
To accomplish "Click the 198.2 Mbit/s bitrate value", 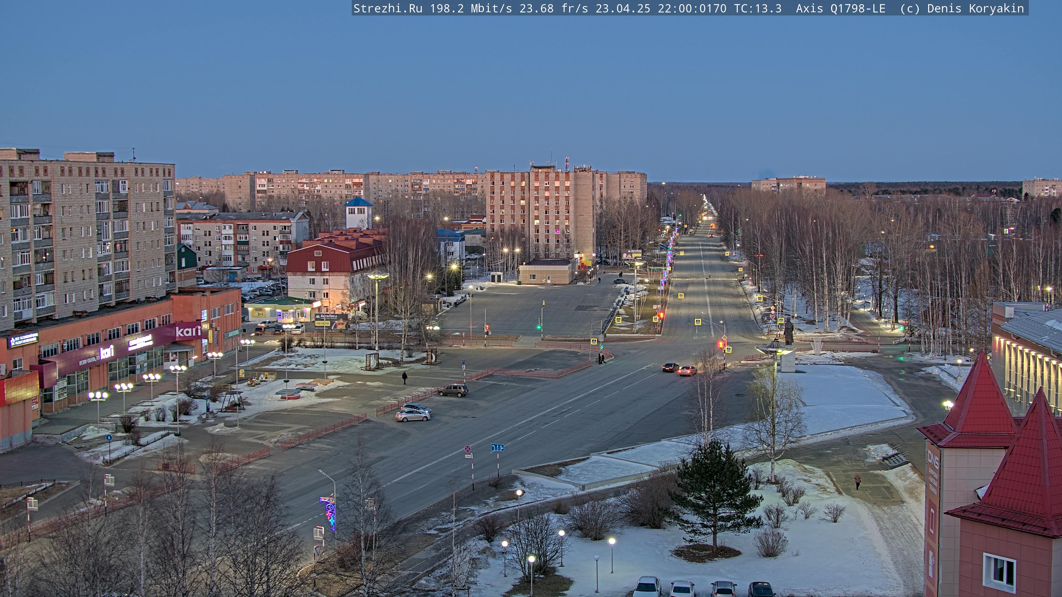I will (471, 9).
